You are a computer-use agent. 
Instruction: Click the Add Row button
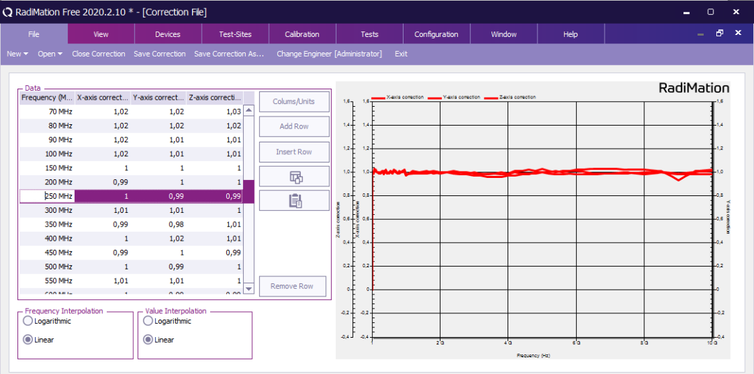[x=295, y=126]
